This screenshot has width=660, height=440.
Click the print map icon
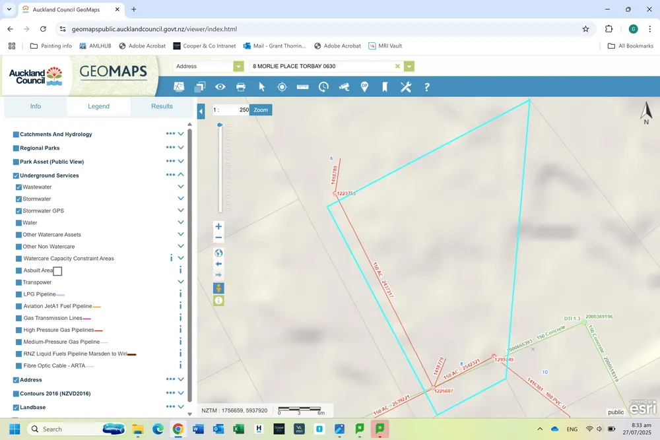241,87
